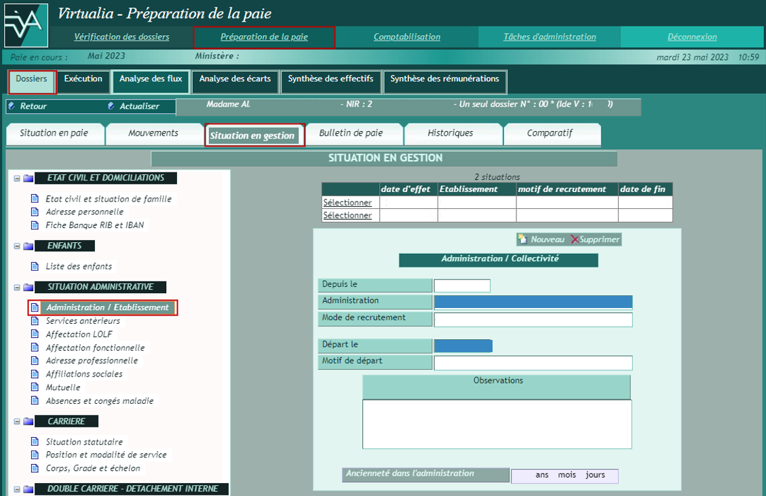766x496 pixels.
Task: Collapse the Carriere tree section
Action: pos(17,421)
